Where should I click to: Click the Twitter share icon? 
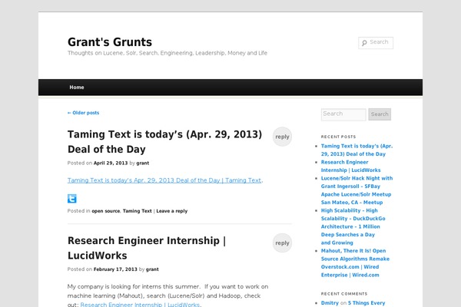coord(72,199)
